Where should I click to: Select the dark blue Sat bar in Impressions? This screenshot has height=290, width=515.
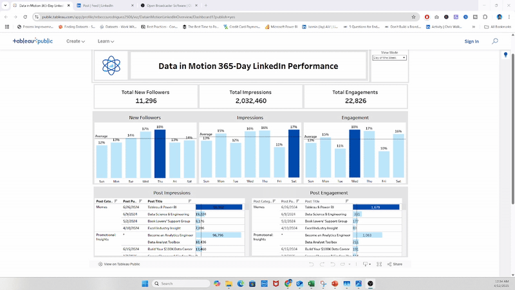[294, 154]
